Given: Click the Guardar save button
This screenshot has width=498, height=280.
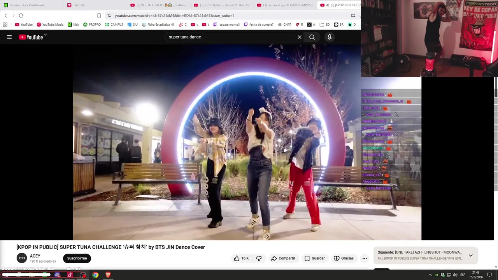Looking at the screenshot, I should point(315,258).
